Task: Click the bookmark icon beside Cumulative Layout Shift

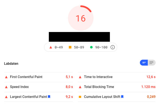Action: [122, 97]
